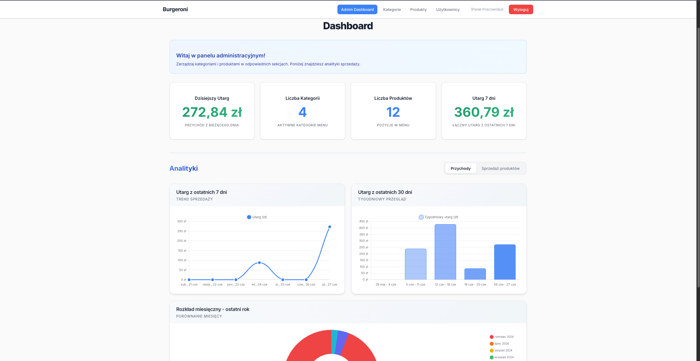The image size is (700, 361).
Task: Click the Dashboard page title
Action: (348, 26)
